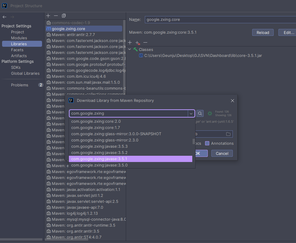
Task: Click the suggestion list scrollbar thumb
Action: point(193,141)
